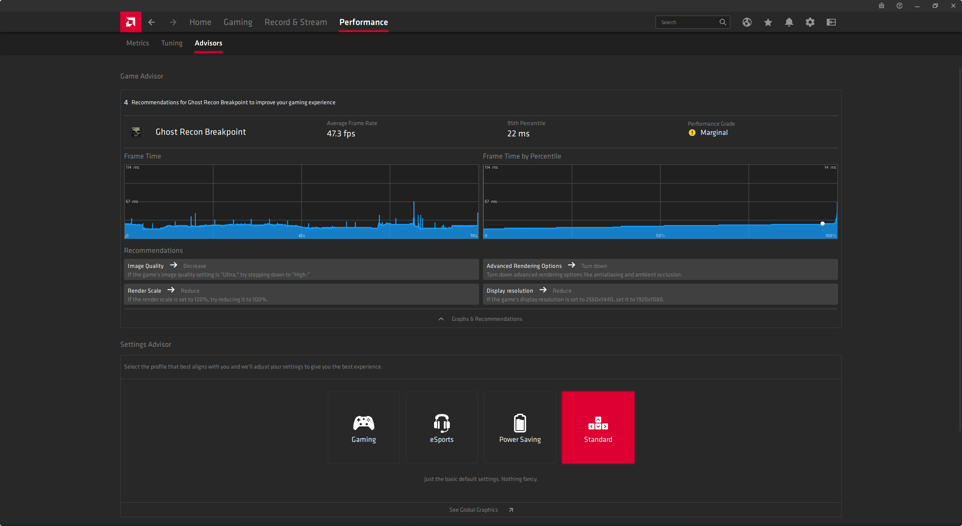The image size is (962, 526).
Task: Click the See Global Graphics arrow icon
Action: [x=511, y=510]
